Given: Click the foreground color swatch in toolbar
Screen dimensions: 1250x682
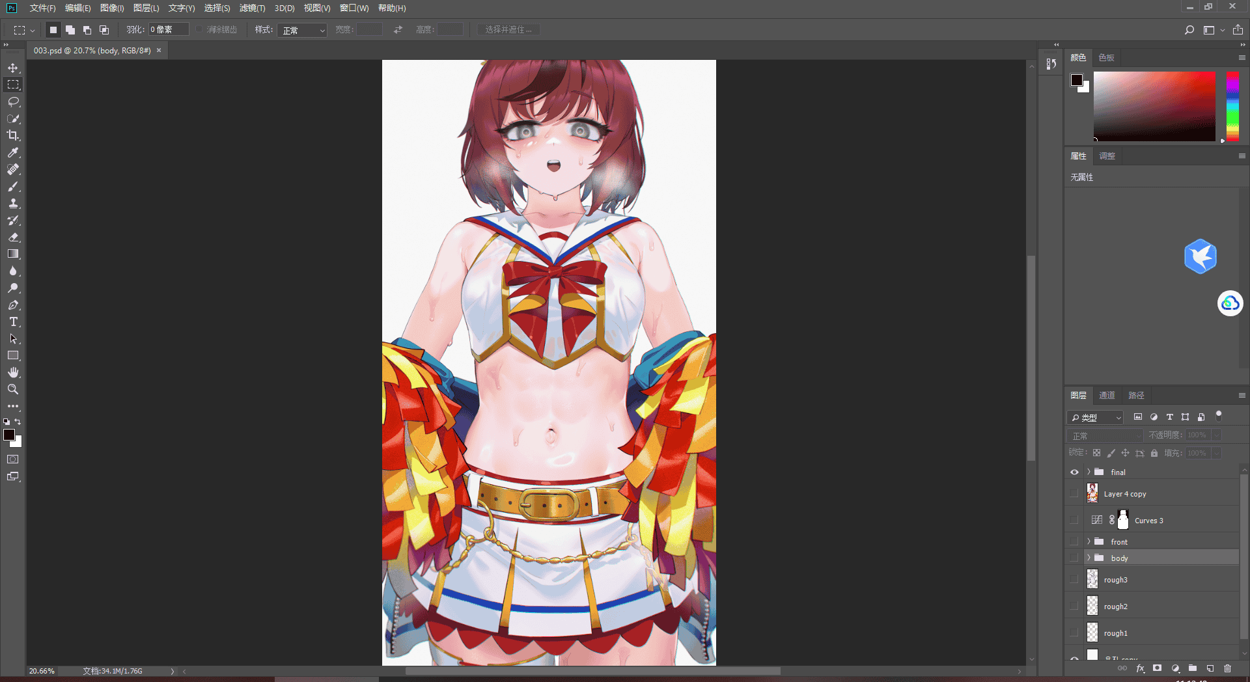Looking at the screenshot, I should (8, 435).
